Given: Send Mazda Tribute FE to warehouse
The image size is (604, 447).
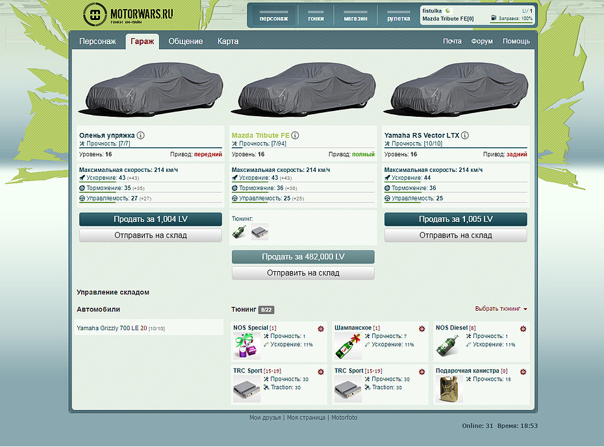Looking at the screenshot, I should [x=303, y=273].
